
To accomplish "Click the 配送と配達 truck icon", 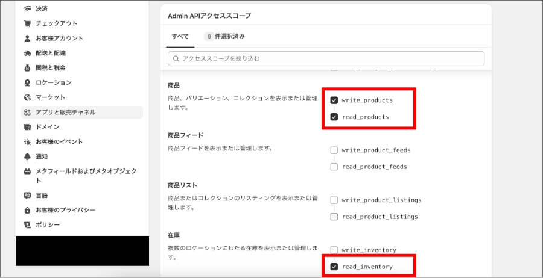I will 27,53.
